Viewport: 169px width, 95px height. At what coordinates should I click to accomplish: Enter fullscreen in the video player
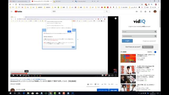[116, 75]
